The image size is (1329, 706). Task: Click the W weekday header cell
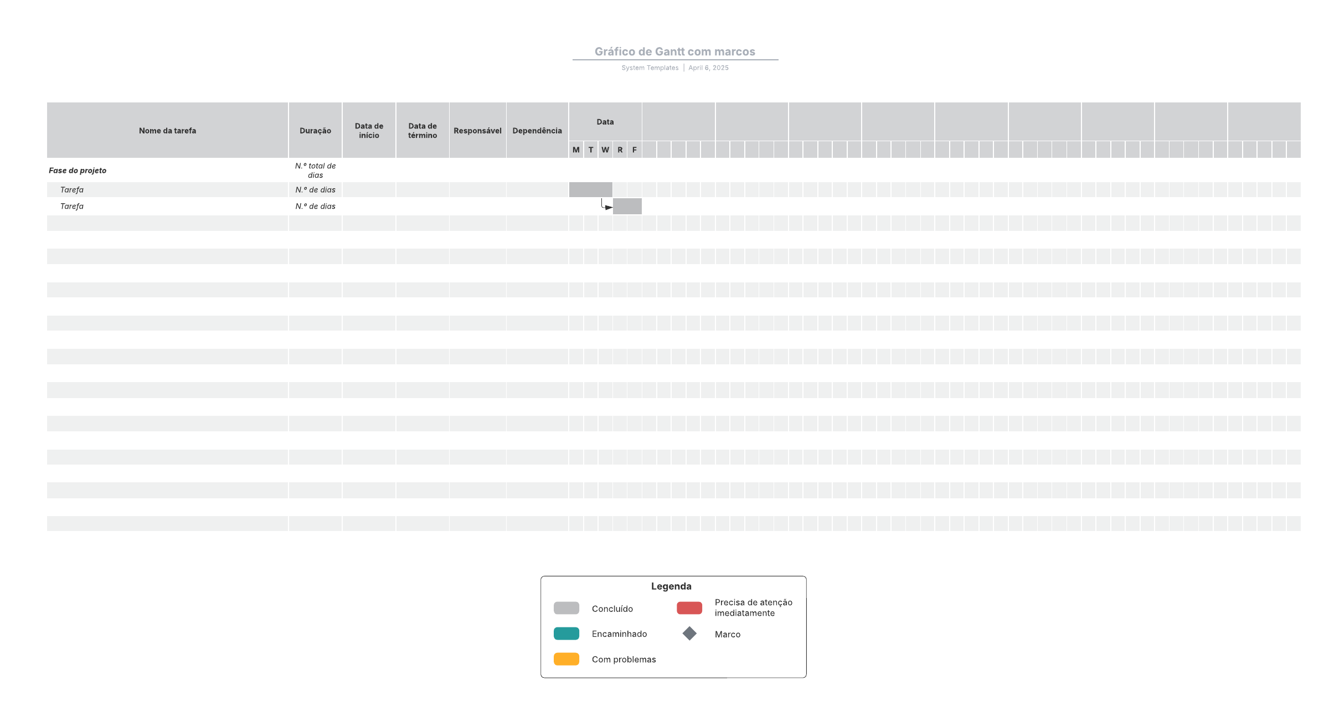pyautogui.click(x=605, y=150)
